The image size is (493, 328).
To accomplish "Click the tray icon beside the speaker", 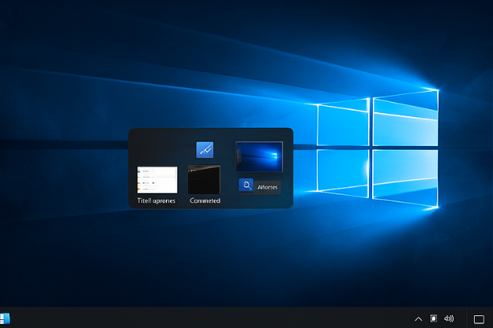I will (x=434, y=319).
